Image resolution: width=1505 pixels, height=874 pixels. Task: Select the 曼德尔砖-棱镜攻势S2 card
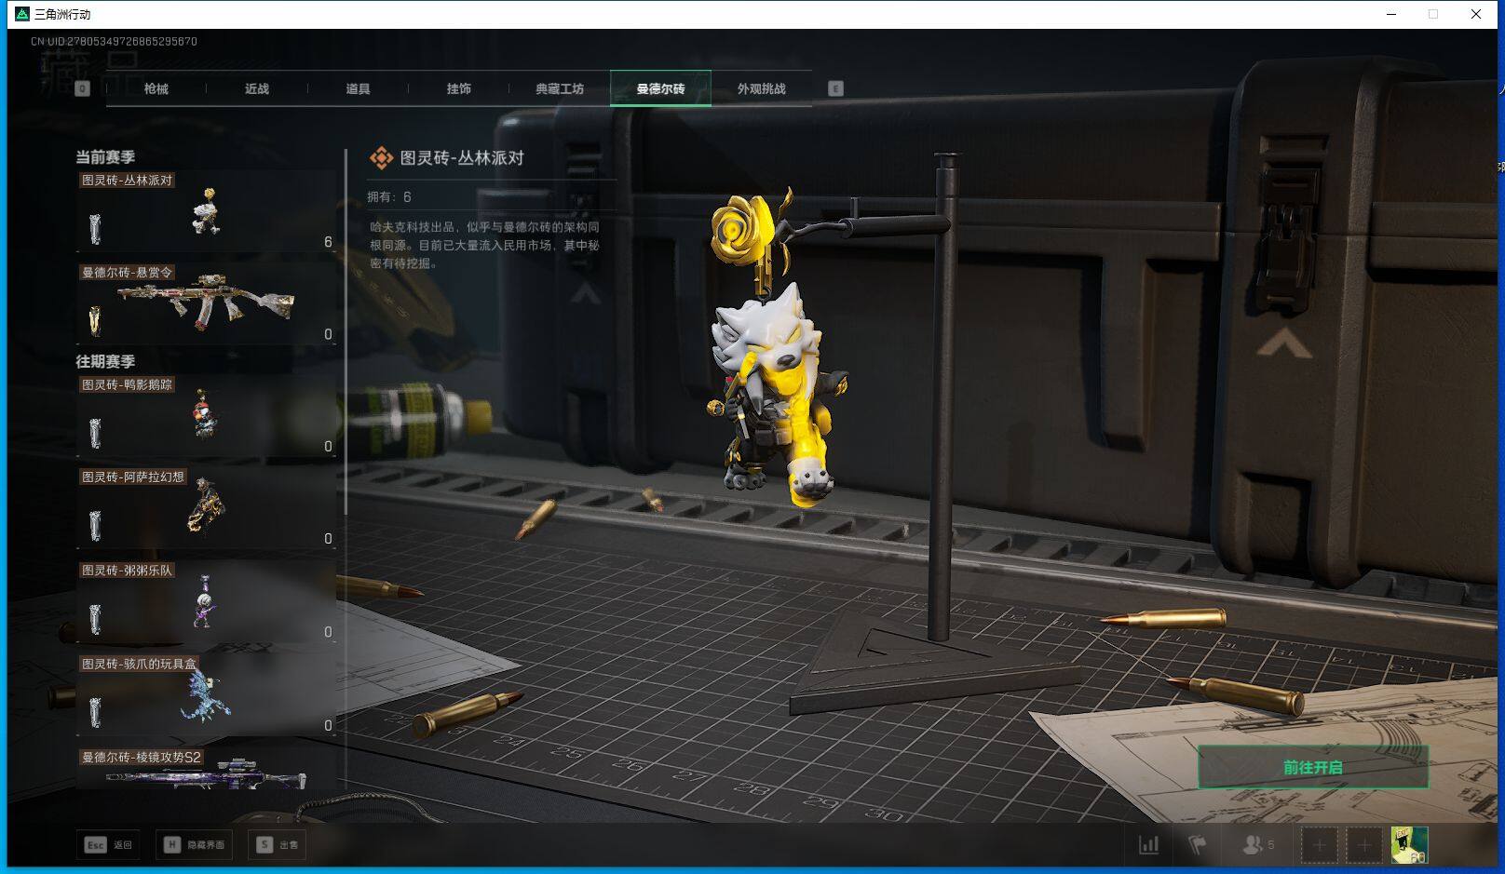coord(206,769)
